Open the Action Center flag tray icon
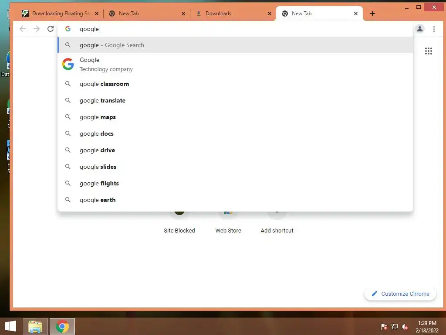Image resolution: width=446 pixels, height=335 pixels. pos(384,326)
